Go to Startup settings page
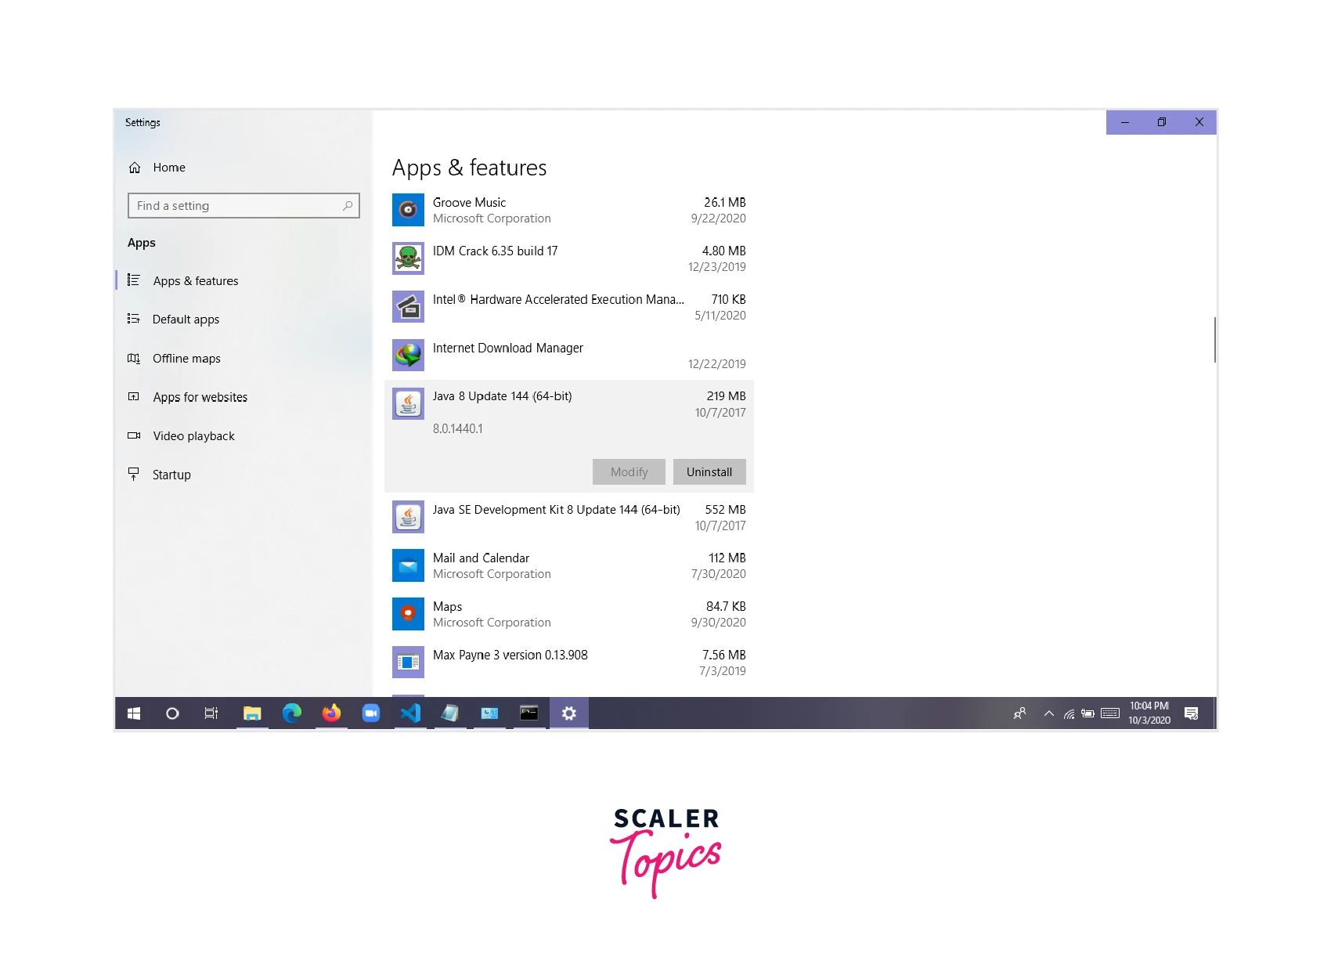Viewport: 1331px width, 975px height. (x=171, y=475)
